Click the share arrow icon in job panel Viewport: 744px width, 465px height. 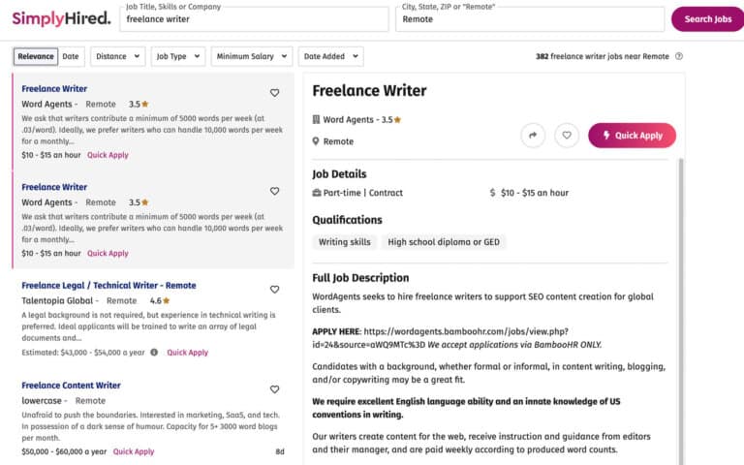pos(533,136)
